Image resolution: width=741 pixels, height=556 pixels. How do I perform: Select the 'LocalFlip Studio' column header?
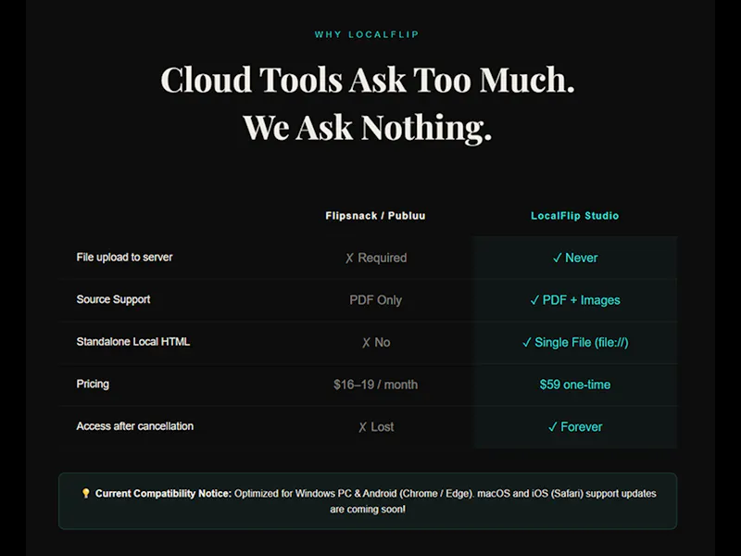pyautogui.click(x=574, y=216)
